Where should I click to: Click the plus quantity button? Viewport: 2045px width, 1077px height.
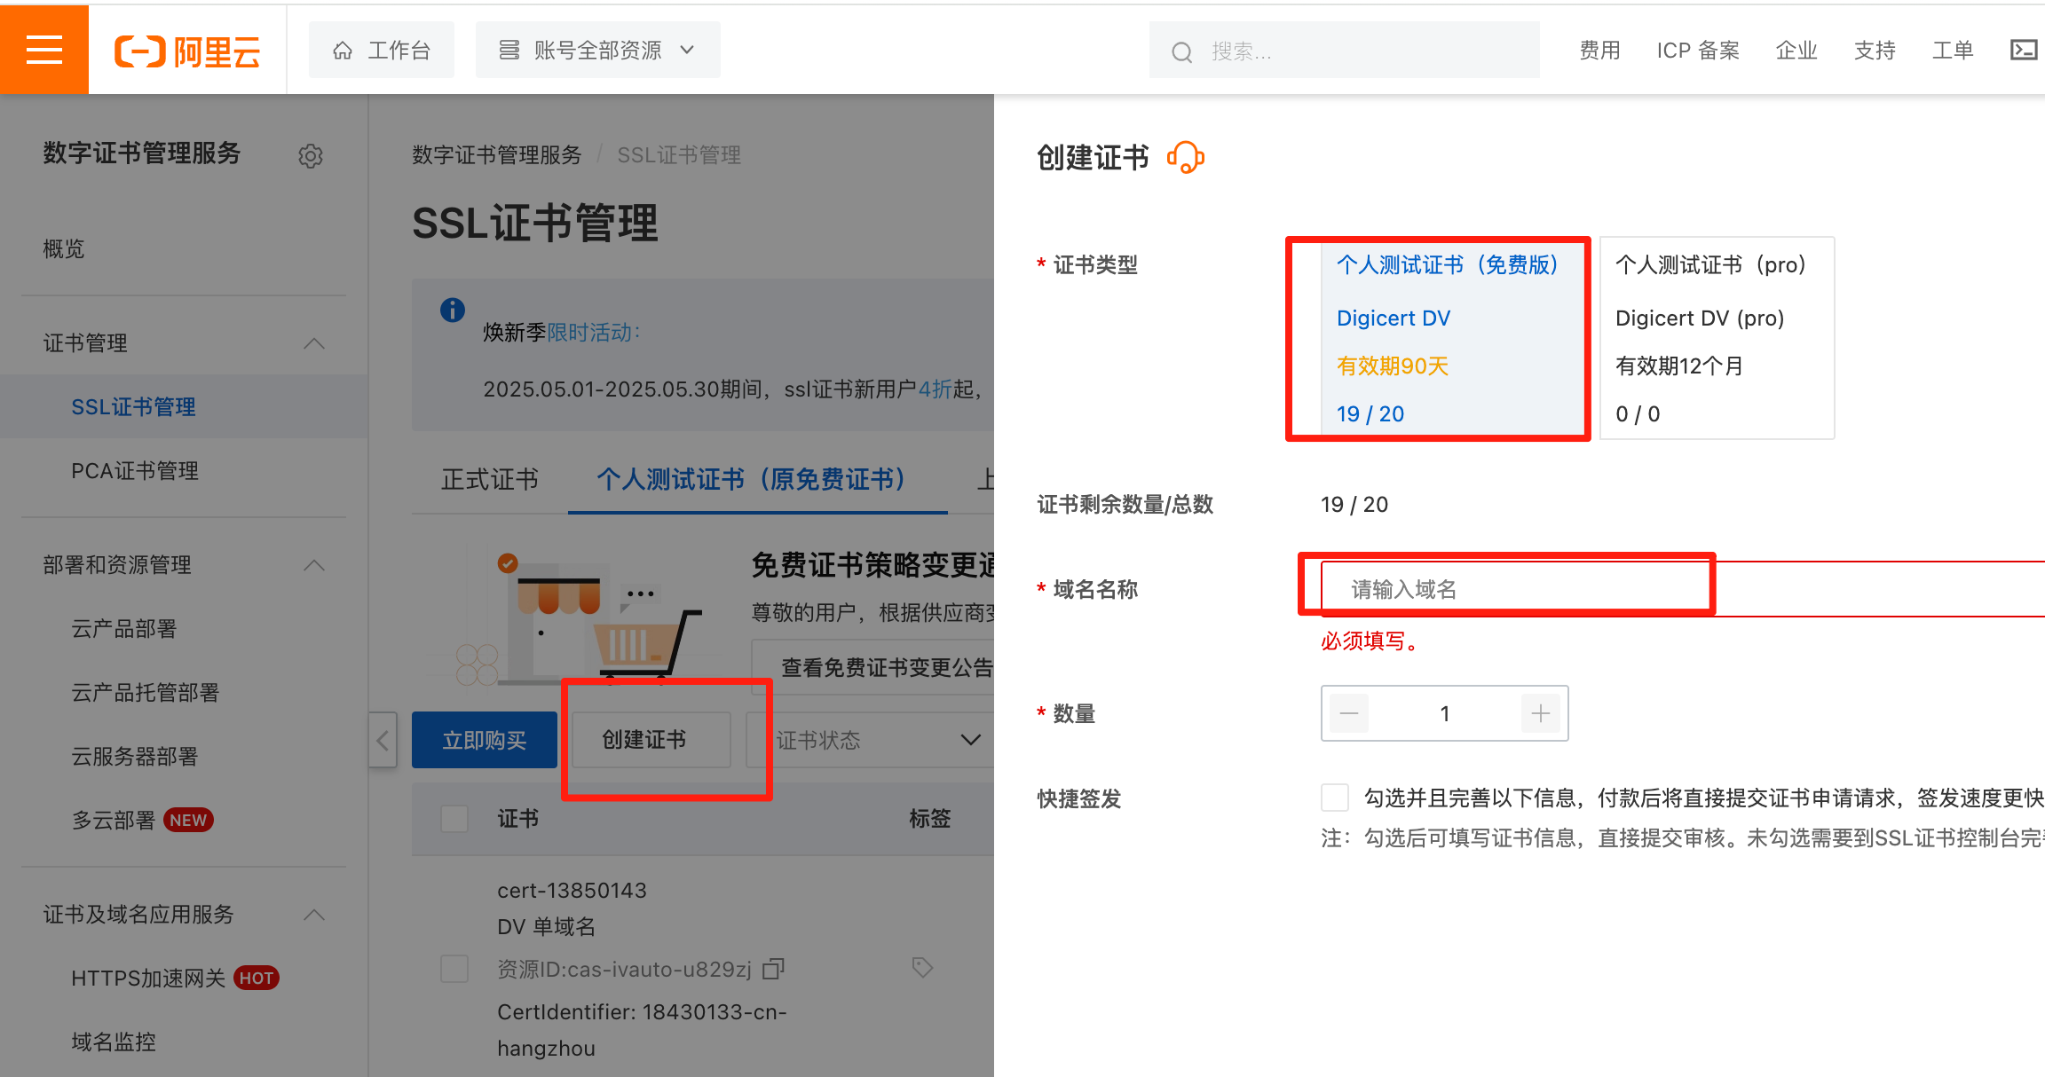click(x=1540, y=713)
